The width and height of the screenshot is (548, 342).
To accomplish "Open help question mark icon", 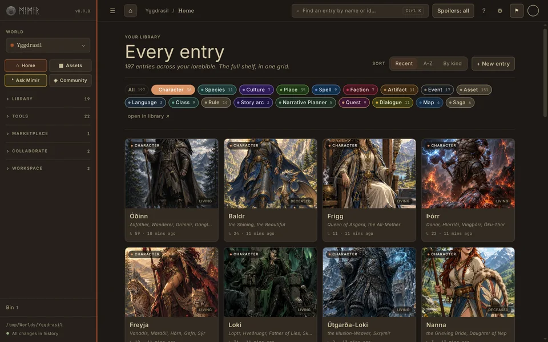I will pos(483,11).
